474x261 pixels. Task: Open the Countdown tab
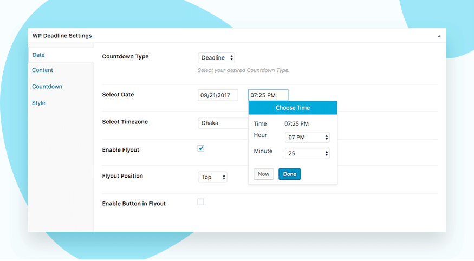coord(47,87)
